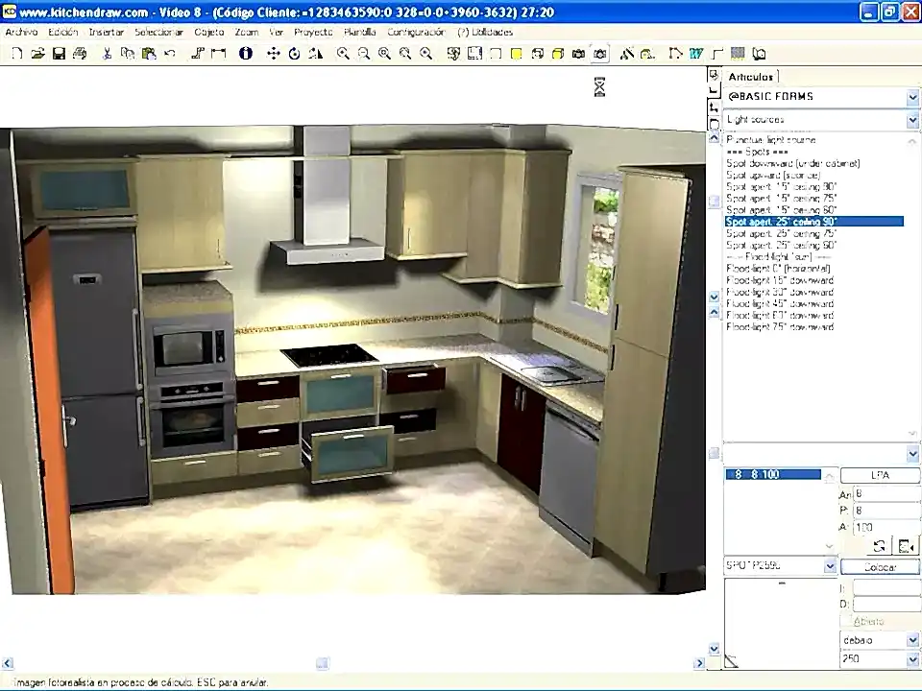Select the 8 8 100 dimensions row
This screenshot has width=922, height=691.
click(x=772, y=474)
